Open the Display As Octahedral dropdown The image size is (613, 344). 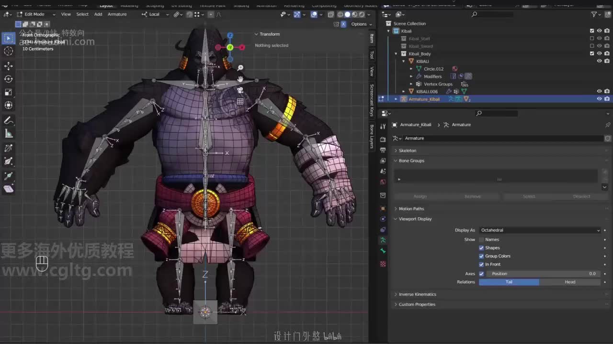click(x=540, y=230)
